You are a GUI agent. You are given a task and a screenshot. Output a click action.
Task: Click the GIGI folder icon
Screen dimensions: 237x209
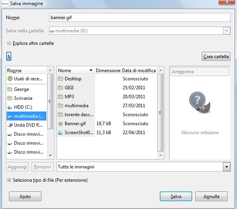[x=60, y=88]
